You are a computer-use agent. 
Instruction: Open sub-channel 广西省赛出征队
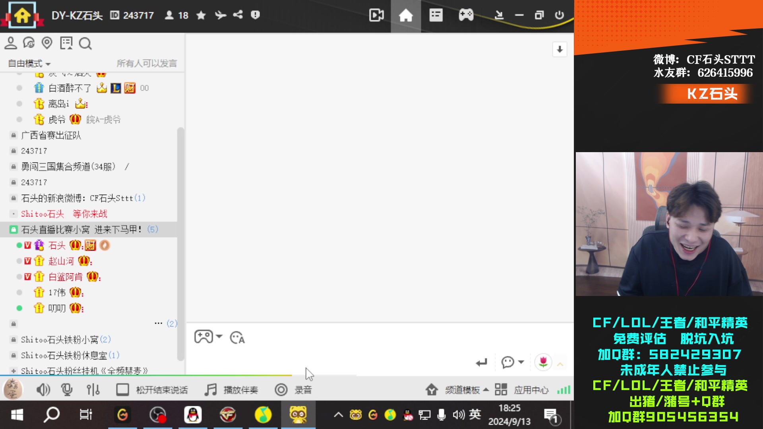(51, 135)
